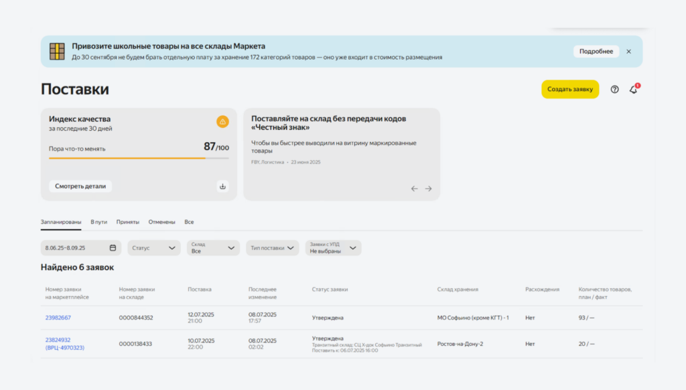
Task: Click the orange warning icon on quality card
Action: pyautogui.click(x=222, y=121)
